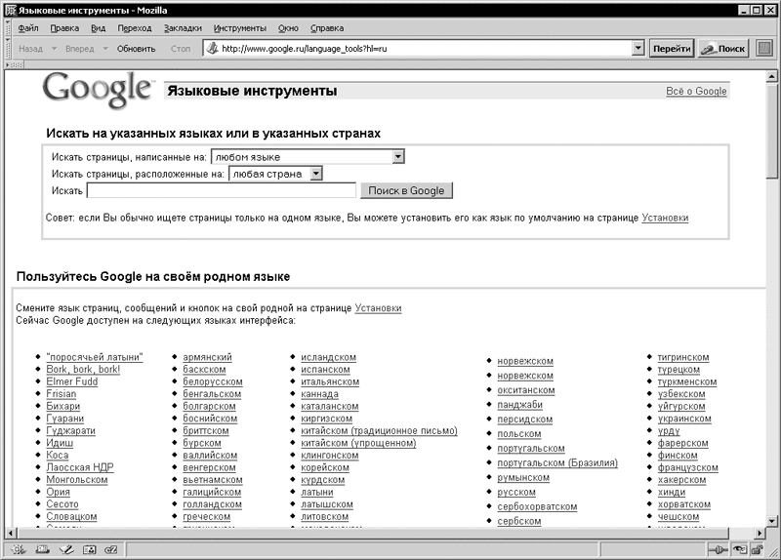The height and width of the screenshot is (560, 781).
Task: Click the украинском language link
Action: 684,419
